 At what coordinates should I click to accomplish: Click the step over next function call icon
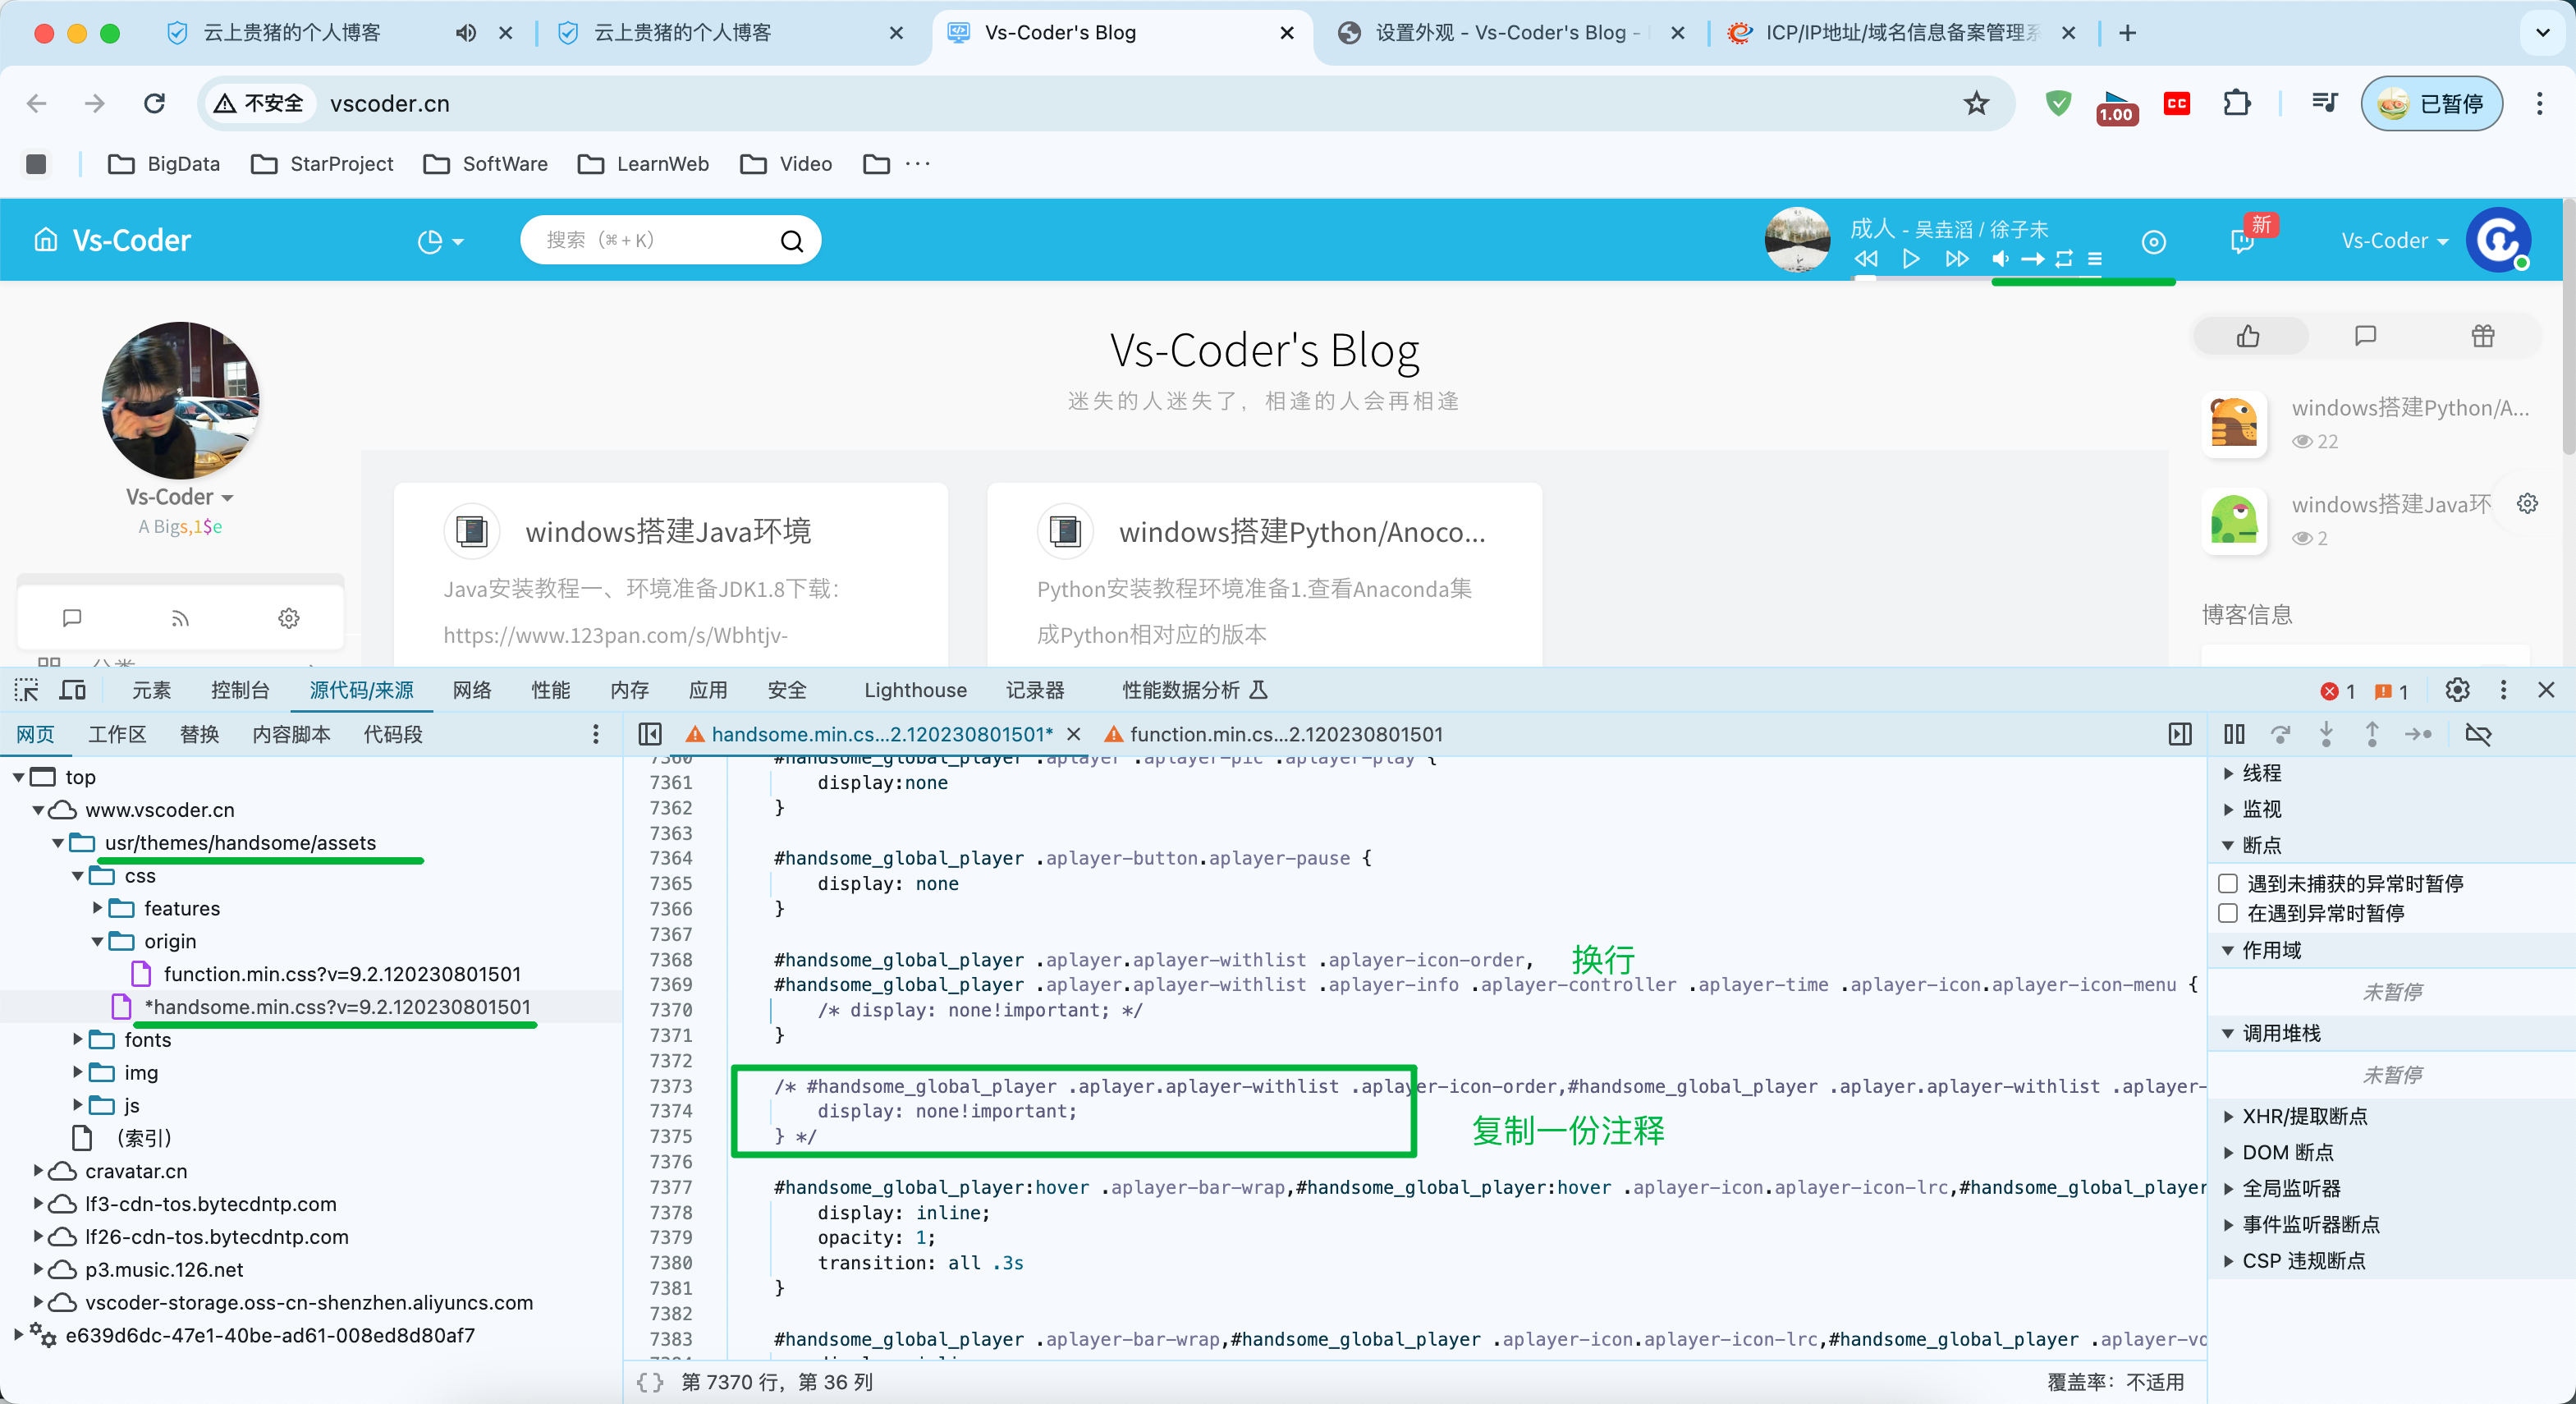click(x=2280, y=734)
